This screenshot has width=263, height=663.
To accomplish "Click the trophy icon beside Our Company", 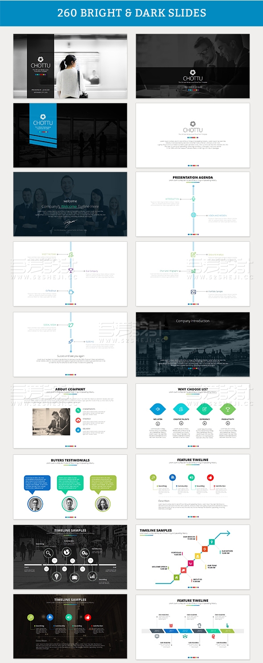I will [x=70, y=271].
